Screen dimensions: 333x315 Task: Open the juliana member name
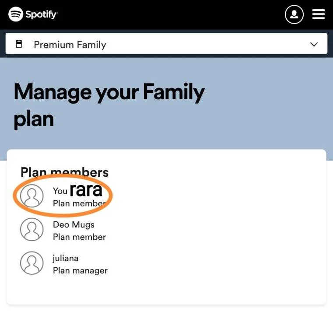coord(66,258)
